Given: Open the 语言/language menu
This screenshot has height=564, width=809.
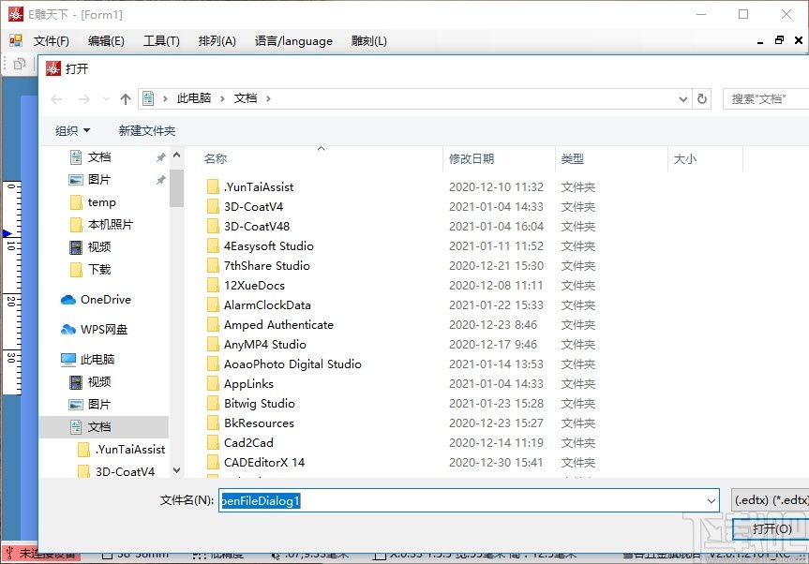Looking at the screenshot, I should click(x=293, y=40).
